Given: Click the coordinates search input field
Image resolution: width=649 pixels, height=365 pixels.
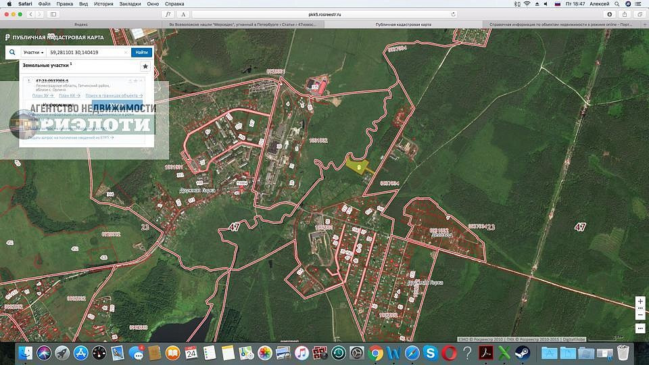Looking at the screenshot, I should 85,53.
